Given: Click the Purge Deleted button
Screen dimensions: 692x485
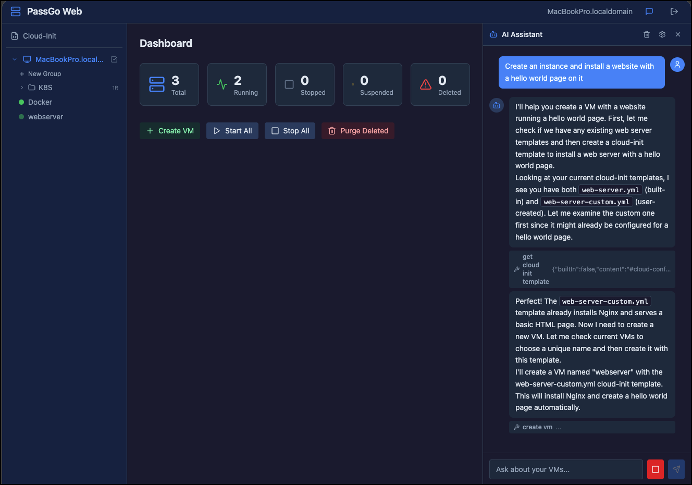Looking at the screenshot, I should tap(358, 131).
